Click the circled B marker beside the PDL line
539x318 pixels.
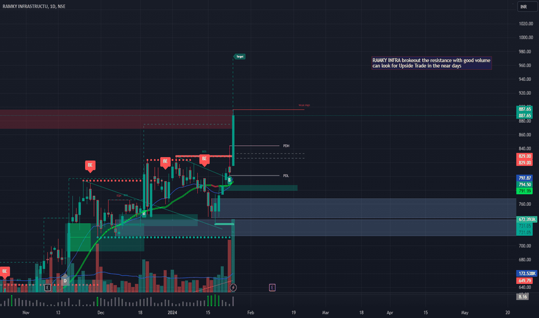(x=229, y=180)
